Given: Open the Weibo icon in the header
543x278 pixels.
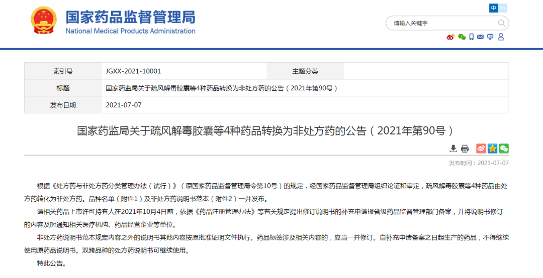Looking at the screenshot, I should pos(450,37).
